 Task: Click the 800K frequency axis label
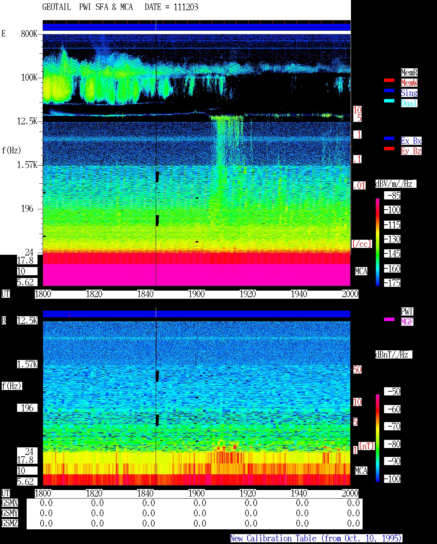pyautogui.click(x=29, y=34)
